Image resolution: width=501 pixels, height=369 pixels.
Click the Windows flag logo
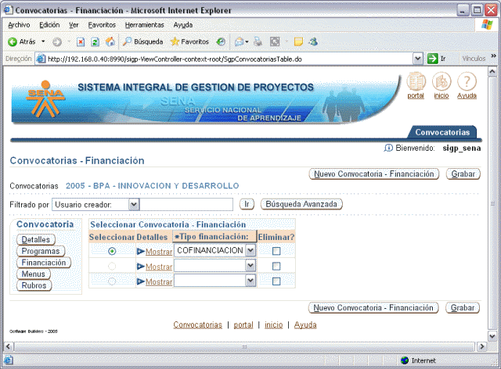pyautogui.click(x=487, y=24)
